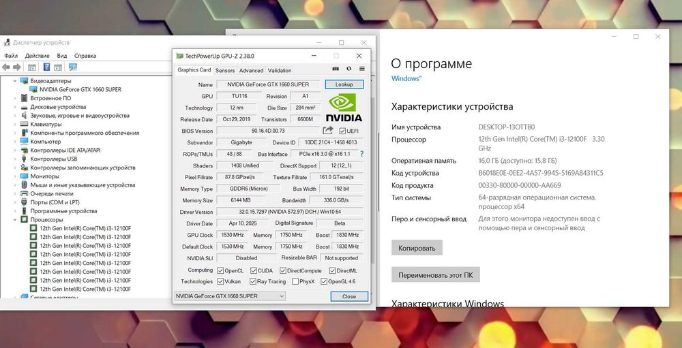Click the GPU-Z refresh icon
The height and width of the screenshot is (348, 682).
(x=349, y=69)
